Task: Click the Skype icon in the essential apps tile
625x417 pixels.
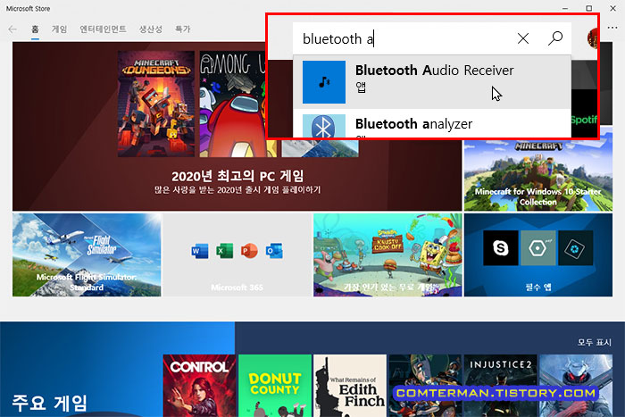Action: point(501,248)
